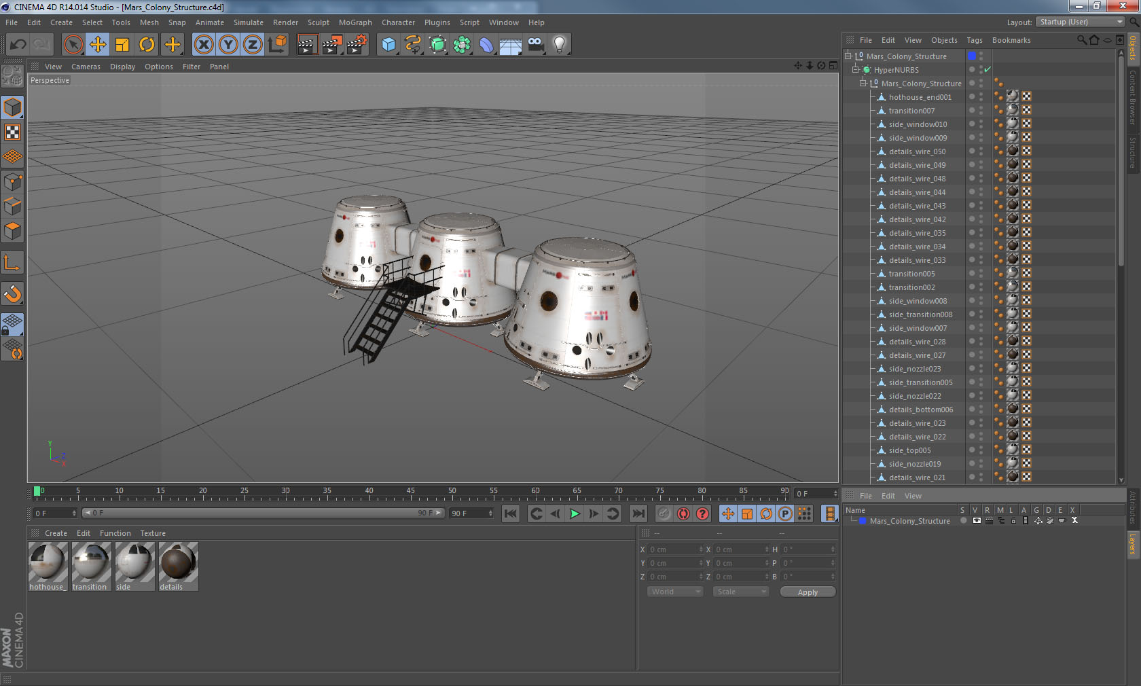Collapse the top Mars_Colony_Structure object

pos(848,56)
